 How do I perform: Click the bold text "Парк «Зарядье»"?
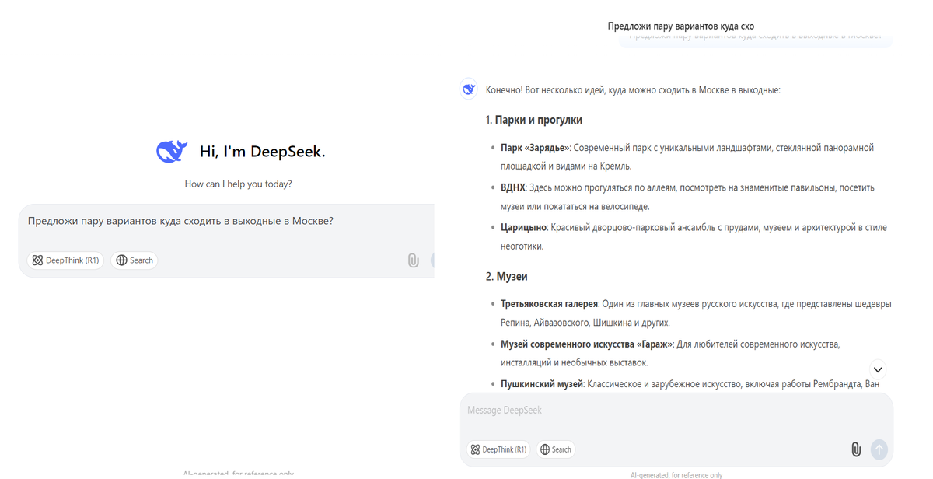[535, 148]
